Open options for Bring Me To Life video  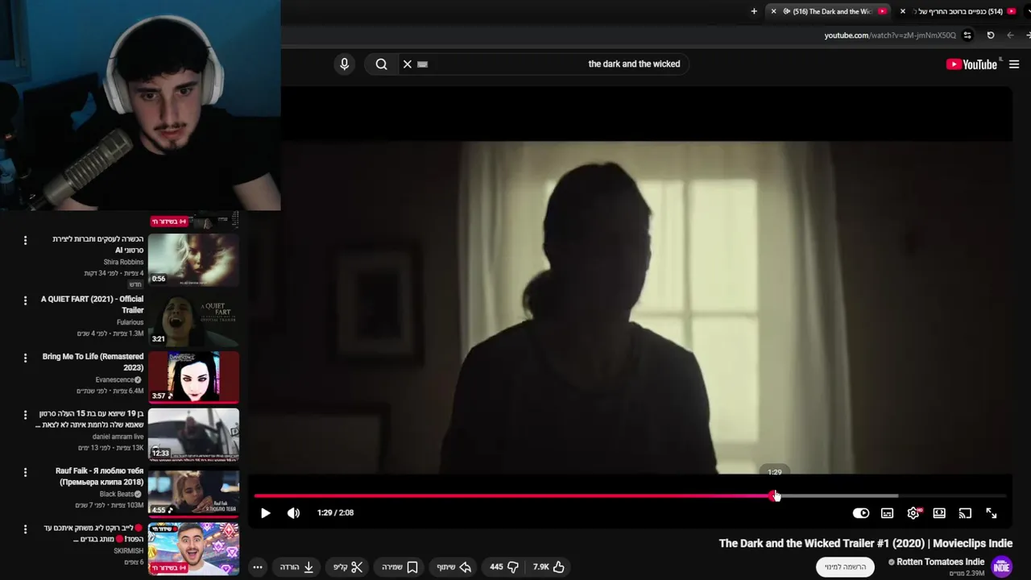tap(25, 358)
